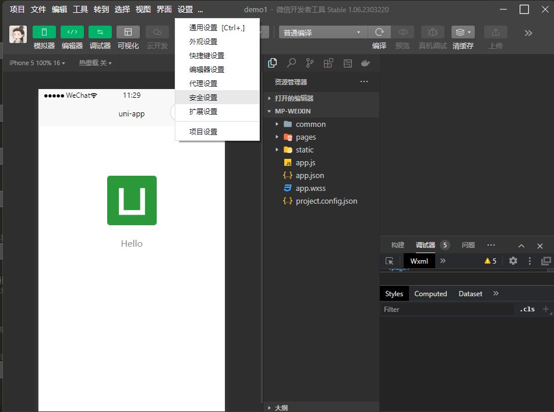
Task: Switch to the 问题 panel tab
Action: click(x=468, y=245)
